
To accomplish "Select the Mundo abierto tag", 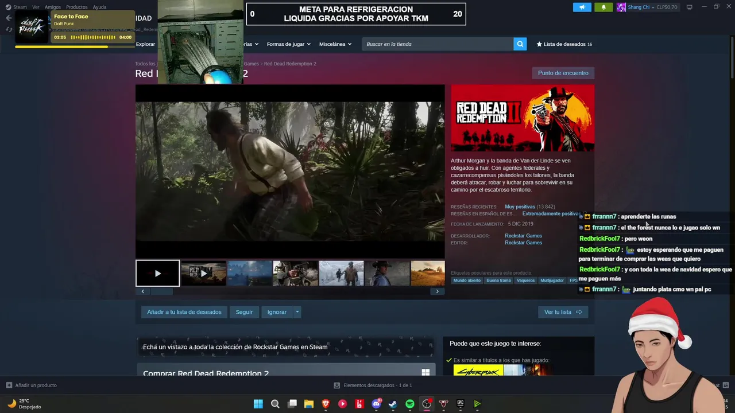I will tap(467, 280).
